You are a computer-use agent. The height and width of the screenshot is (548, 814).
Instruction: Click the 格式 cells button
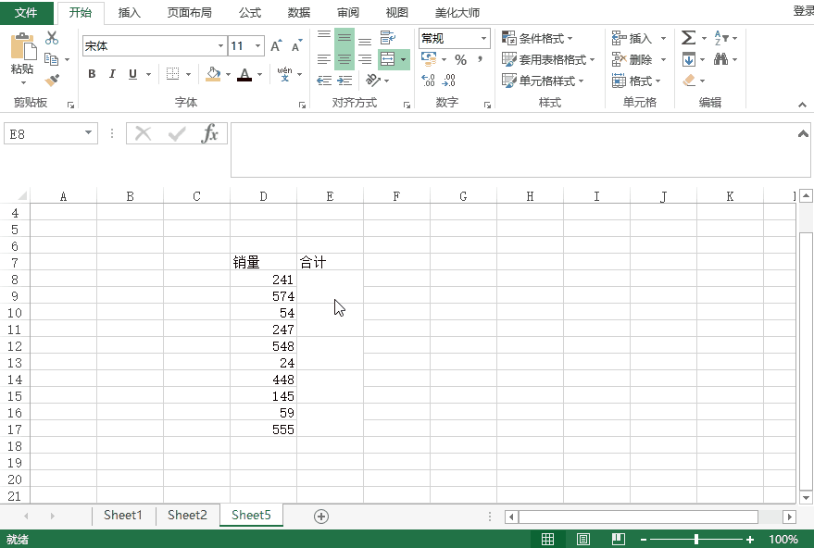point(635,81)
